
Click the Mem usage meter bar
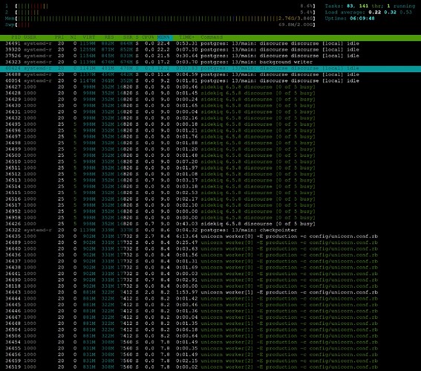pyautogui.click(x=166, y=19)
